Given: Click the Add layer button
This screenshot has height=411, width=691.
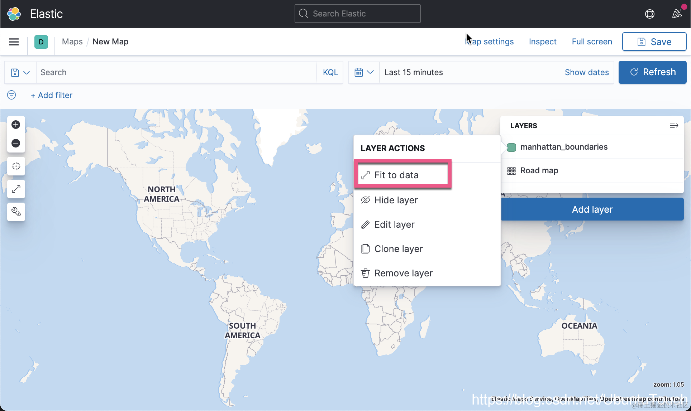Looking at the screenshot, I should [592, 209].
